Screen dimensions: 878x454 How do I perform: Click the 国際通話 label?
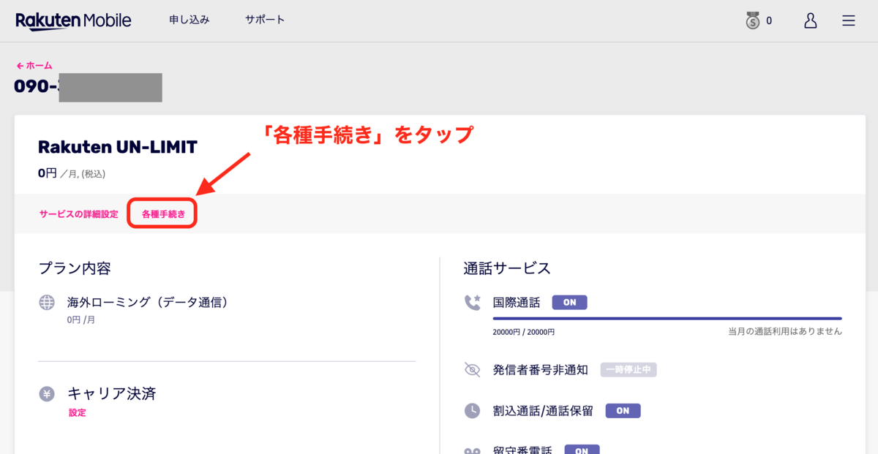pyautogui.click(x=517, y=302)
